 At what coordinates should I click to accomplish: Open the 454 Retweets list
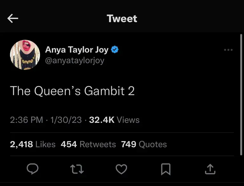88,144
